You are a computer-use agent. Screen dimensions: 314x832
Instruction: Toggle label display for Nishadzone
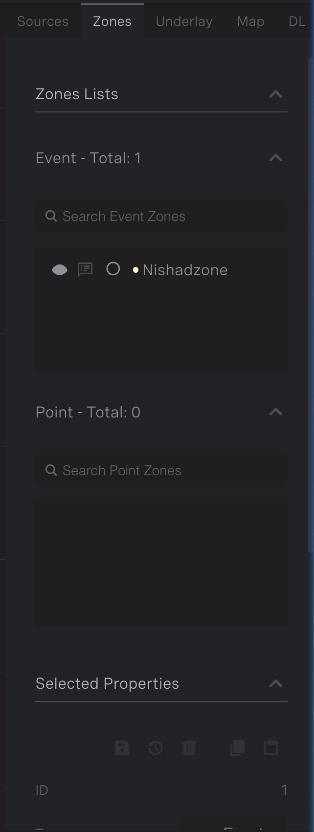pos(84,269)
